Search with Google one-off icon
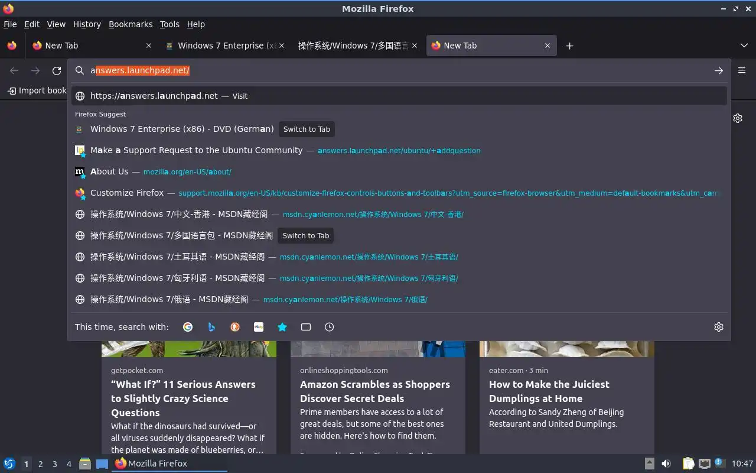756x473 pixels. click(x=188, y=327)
